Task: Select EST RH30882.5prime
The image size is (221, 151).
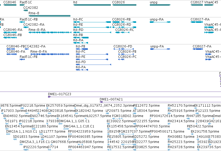Action: (x=181, y=137)
